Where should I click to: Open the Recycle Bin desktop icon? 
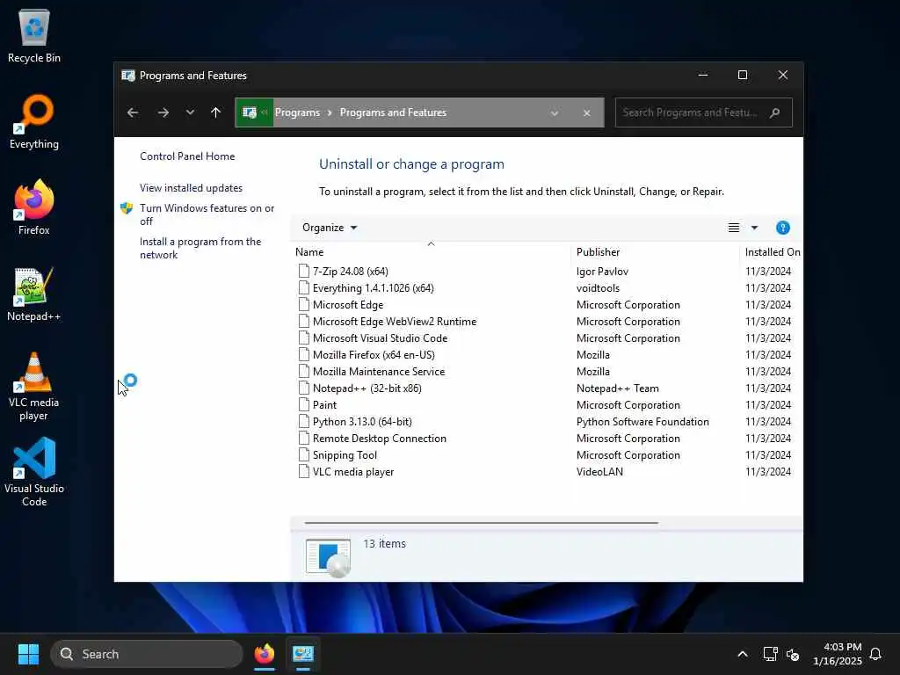pos(34,35)
